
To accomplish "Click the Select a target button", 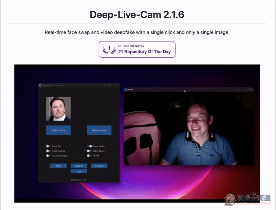I will pos(99,130).
